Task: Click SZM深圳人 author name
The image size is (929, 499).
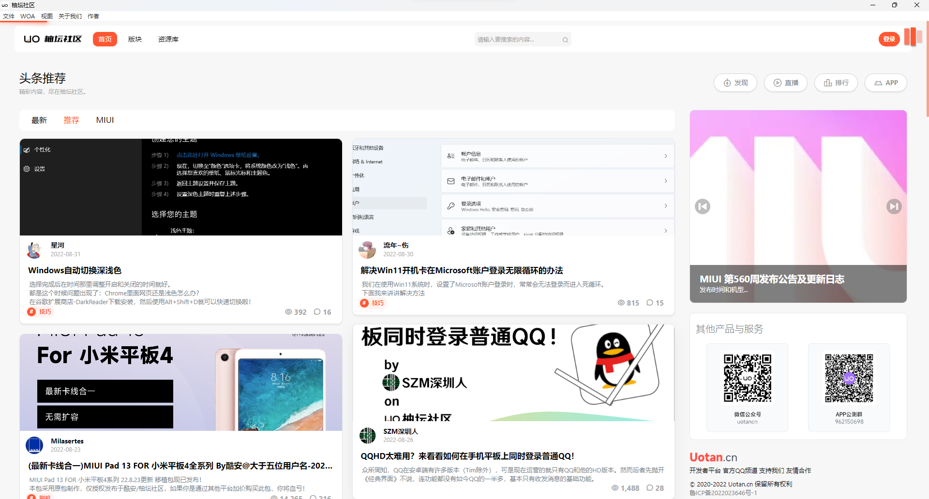Action: [x=401, y=431]
